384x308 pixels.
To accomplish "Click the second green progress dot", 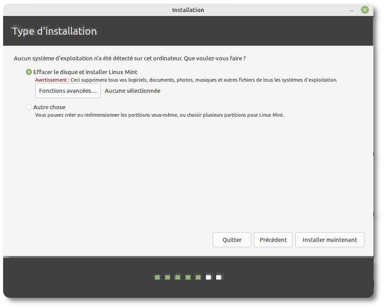I will pyautogui.click(x=167, y=277).
